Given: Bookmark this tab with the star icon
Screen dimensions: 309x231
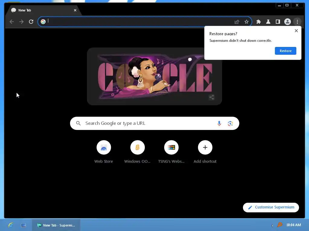Looking at the screenshot, I should [x=247, y=22].
